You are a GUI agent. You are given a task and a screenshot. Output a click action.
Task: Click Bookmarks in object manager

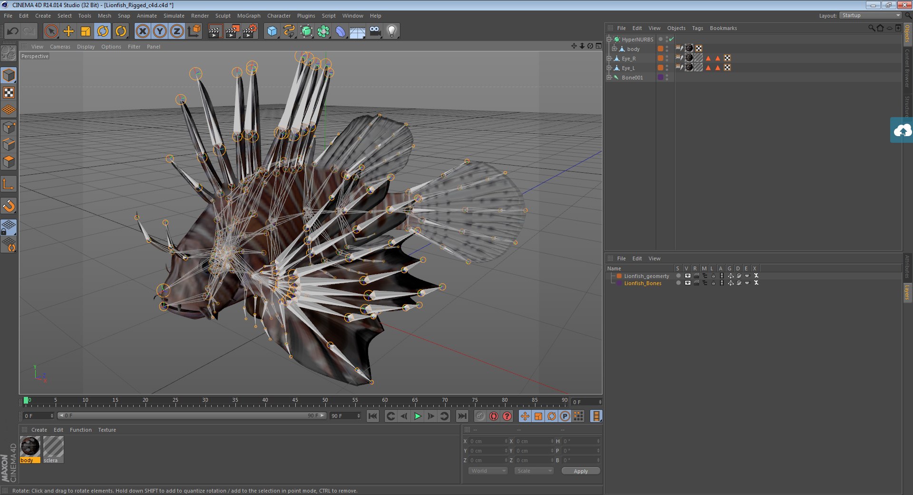[723, 28]
